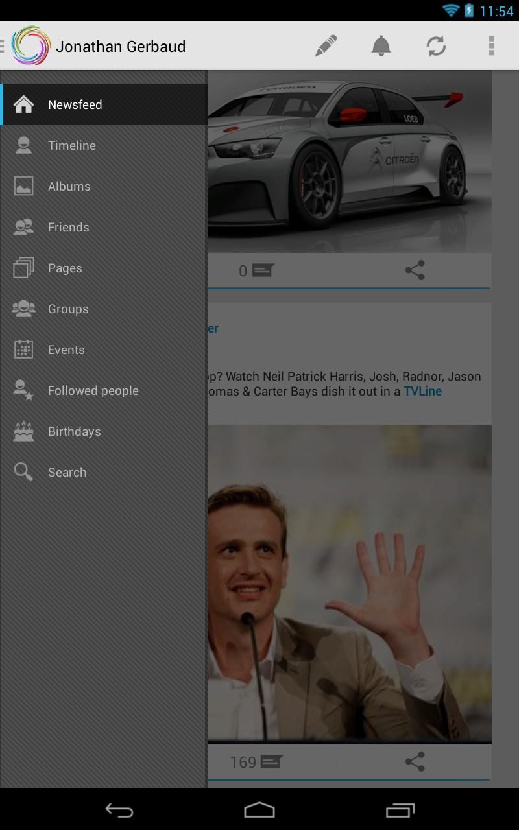Click the Albums picture icon
The width and height of the screenshot is (519, 830).
click(24, 186)
